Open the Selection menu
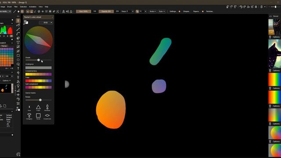Viewport: 281px width, 158px height. pos(23,7)
